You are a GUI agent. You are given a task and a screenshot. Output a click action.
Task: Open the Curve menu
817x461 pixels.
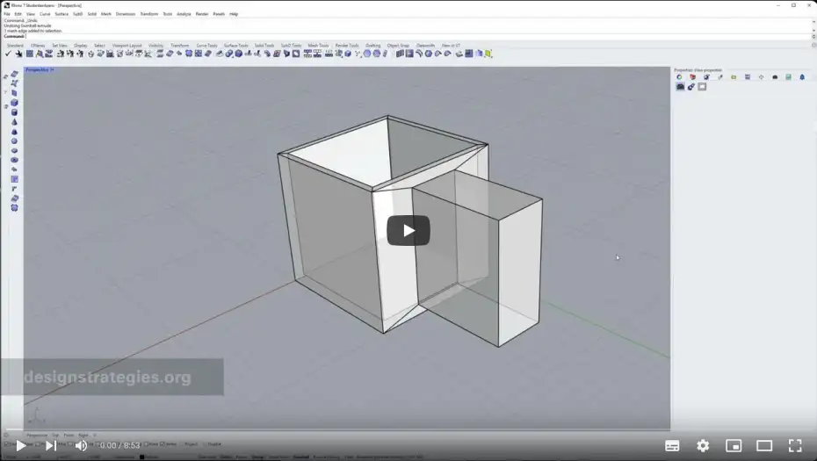coord(45,14)
